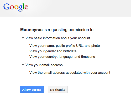Click the red letter e ending Google logo
This screenshot has height=108, width=131.
point(26,7)
